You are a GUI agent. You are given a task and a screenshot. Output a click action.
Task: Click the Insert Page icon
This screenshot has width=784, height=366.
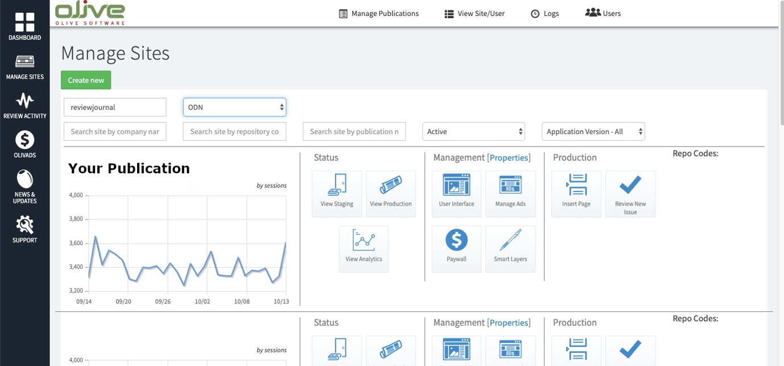tap(576, 193)
